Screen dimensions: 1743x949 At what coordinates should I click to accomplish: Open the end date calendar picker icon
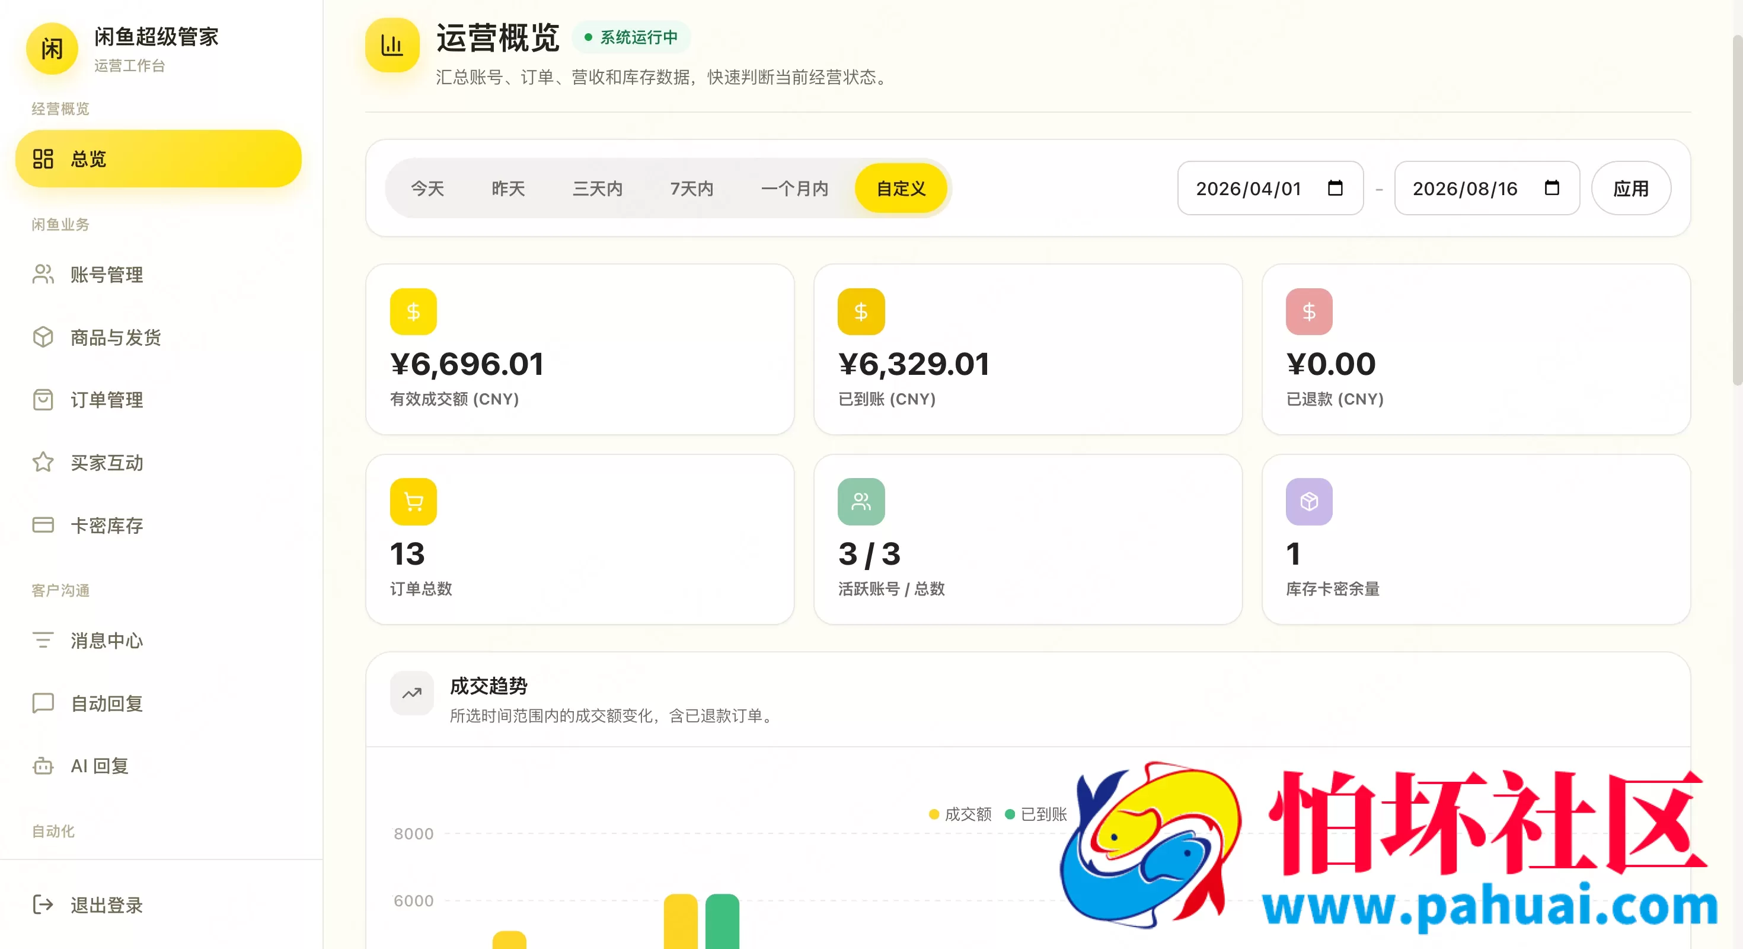(x=1552, y=188)
